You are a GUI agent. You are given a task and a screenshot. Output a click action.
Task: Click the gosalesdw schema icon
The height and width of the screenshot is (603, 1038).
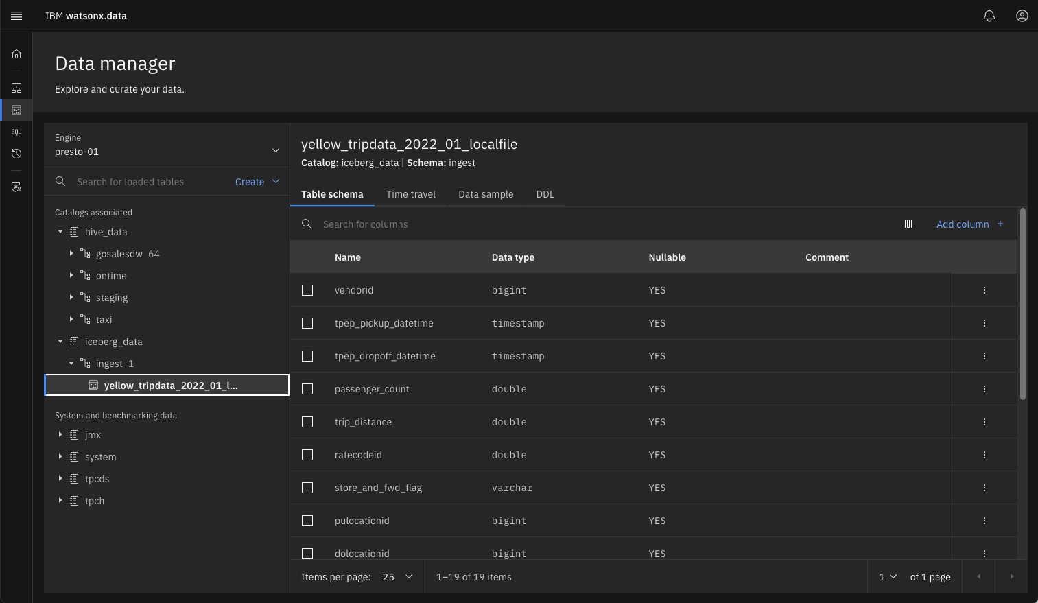click(x=85, y=254)
